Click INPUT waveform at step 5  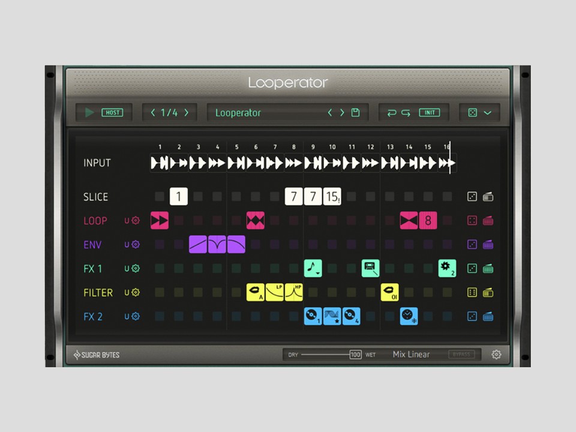[x=236, y=163]
